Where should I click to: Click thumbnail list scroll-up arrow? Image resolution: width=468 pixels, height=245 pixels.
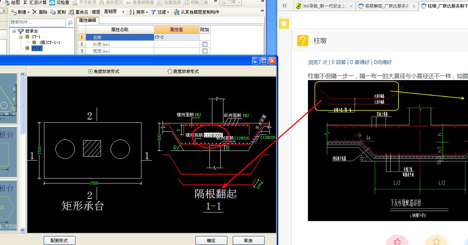point(23,74)
